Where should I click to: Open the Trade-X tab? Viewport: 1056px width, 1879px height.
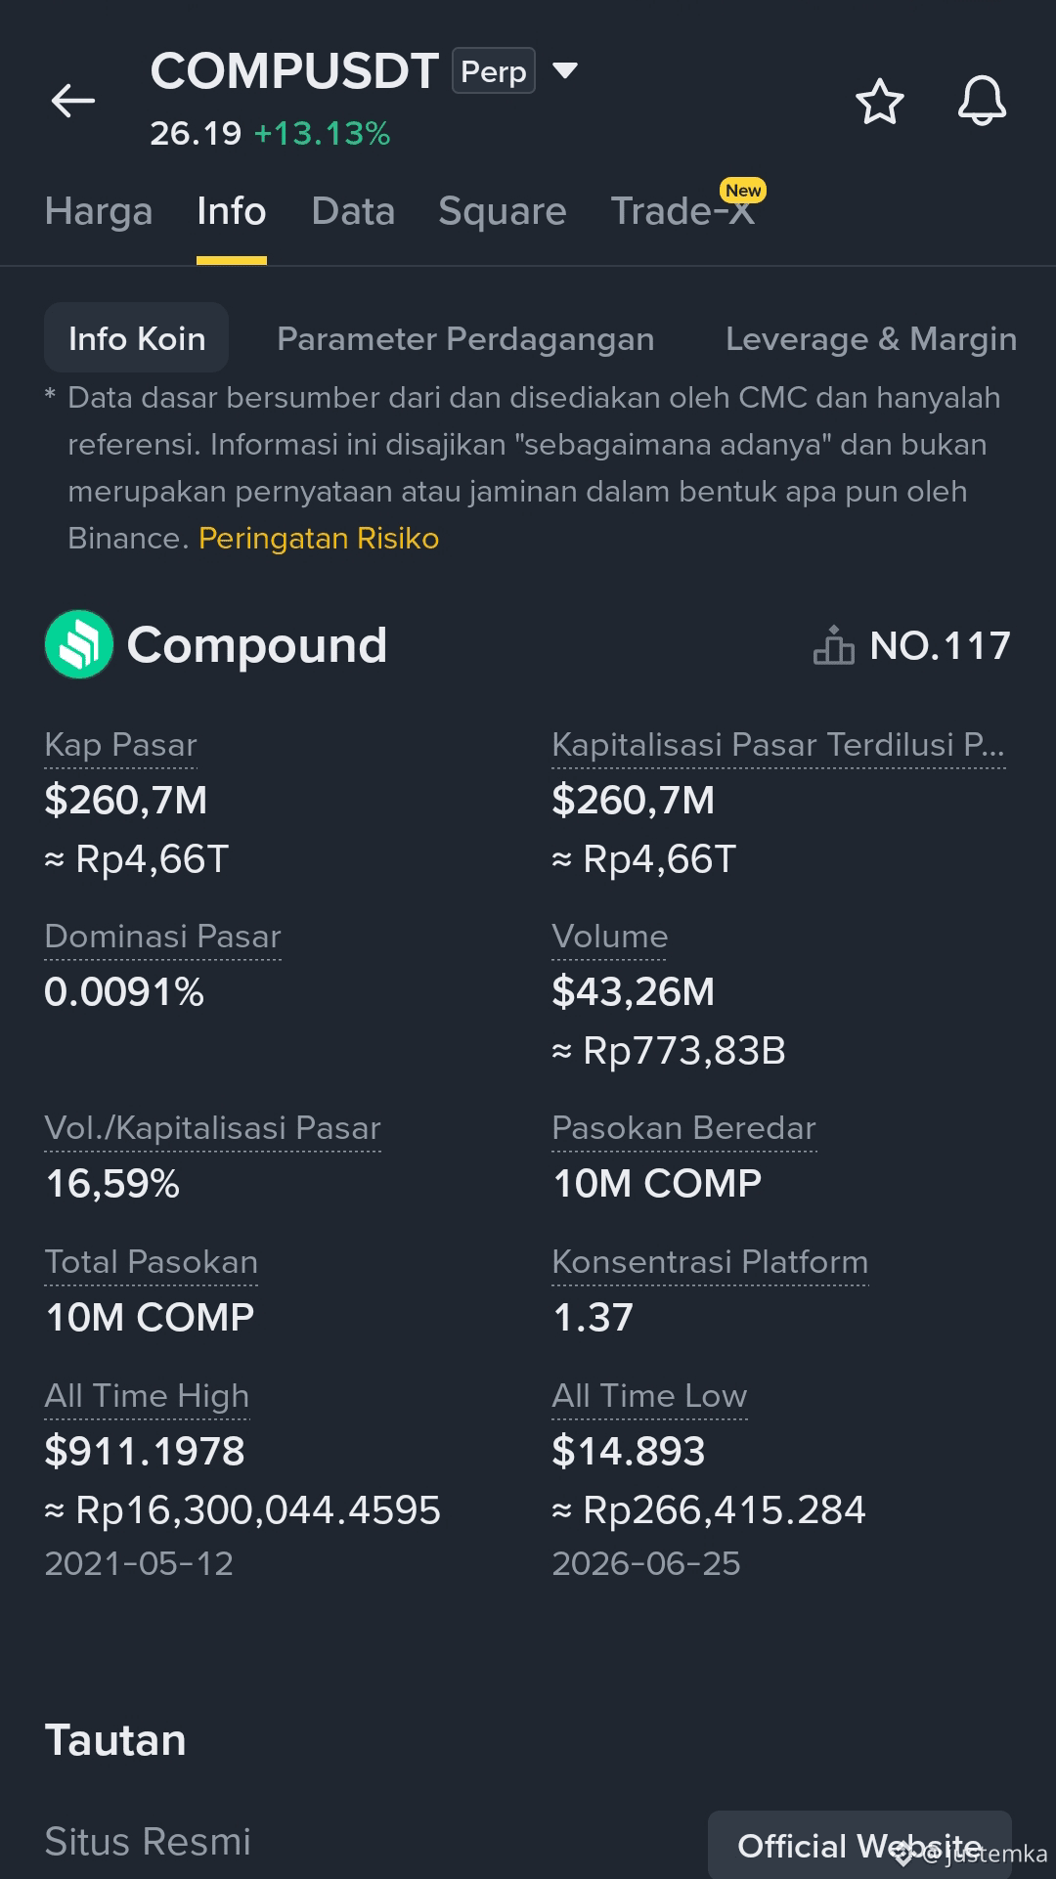(683, 211)
